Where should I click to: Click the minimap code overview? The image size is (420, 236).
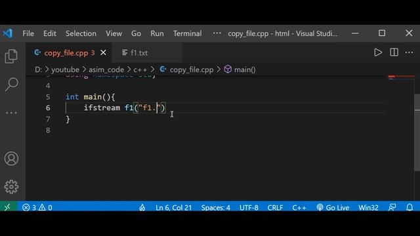(401, 78)
